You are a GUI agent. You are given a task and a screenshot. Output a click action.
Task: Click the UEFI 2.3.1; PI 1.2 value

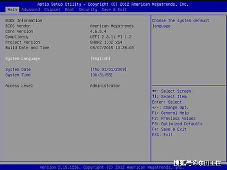(x=111, y=37)
